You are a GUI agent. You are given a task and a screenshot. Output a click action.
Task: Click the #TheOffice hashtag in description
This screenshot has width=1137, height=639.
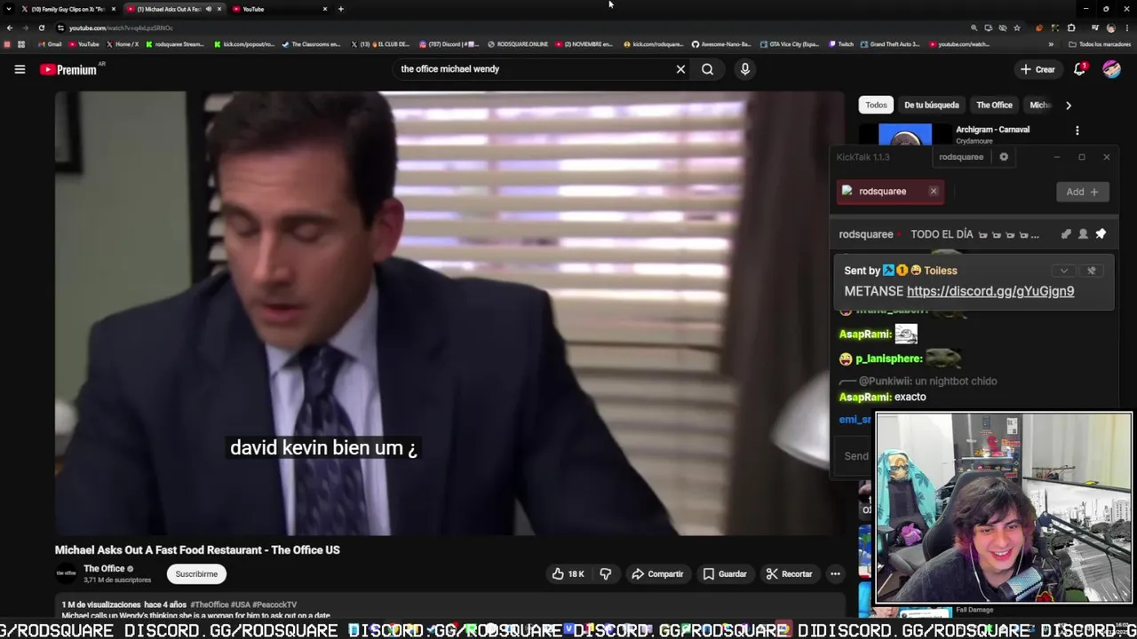tap(209, 605)
